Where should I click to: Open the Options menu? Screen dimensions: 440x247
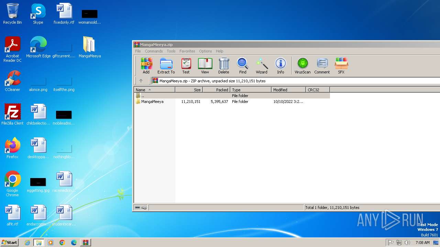tap(206, 51)
